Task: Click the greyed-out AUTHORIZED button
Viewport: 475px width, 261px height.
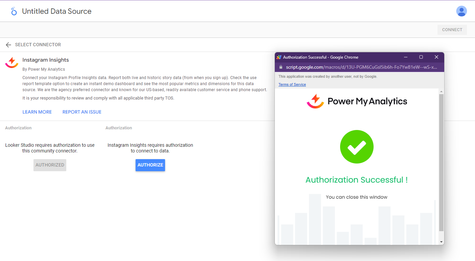Action: click(50, 165)
